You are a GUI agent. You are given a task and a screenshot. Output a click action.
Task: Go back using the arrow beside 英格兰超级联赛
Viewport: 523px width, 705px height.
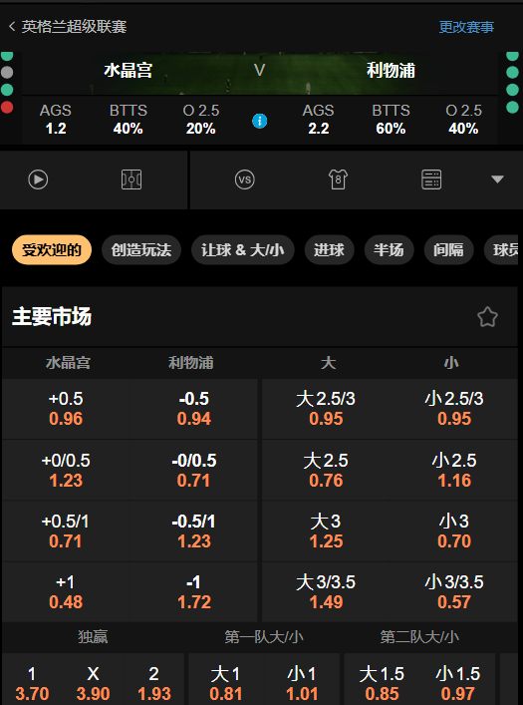tap(12, 27)
